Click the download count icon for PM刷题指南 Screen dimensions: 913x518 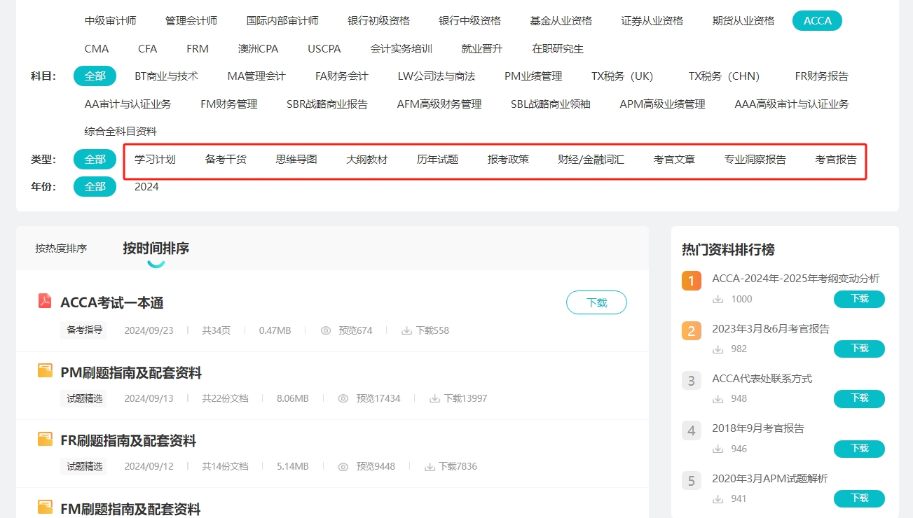pyautogui.click(x=434, y=398)
